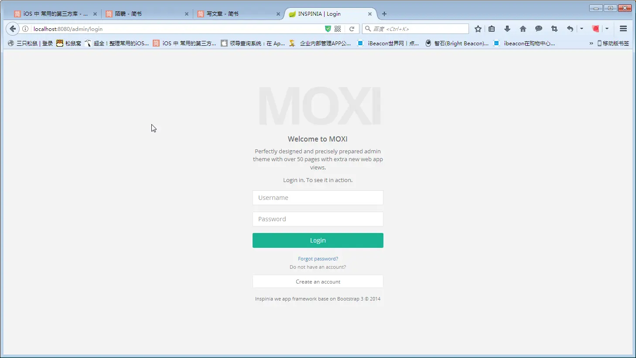Expand the dropdown beside the red extension icon
The width and height of the screenshot is (636, 358).
point(607,29)
